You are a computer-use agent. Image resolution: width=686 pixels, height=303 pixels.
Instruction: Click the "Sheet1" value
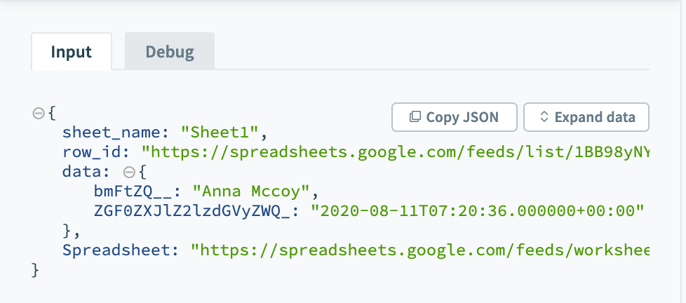(x=221, y=132)
